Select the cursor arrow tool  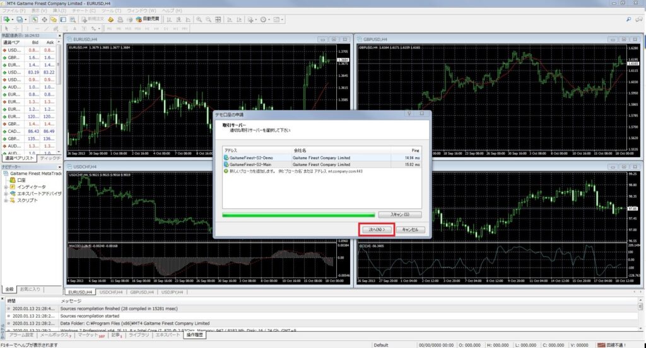point(6,28)
